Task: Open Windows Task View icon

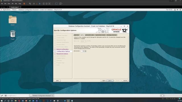Action: (12, 101)
